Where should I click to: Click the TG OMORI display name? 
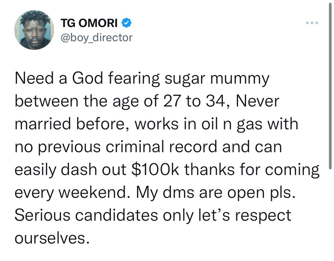pos(89,23)
